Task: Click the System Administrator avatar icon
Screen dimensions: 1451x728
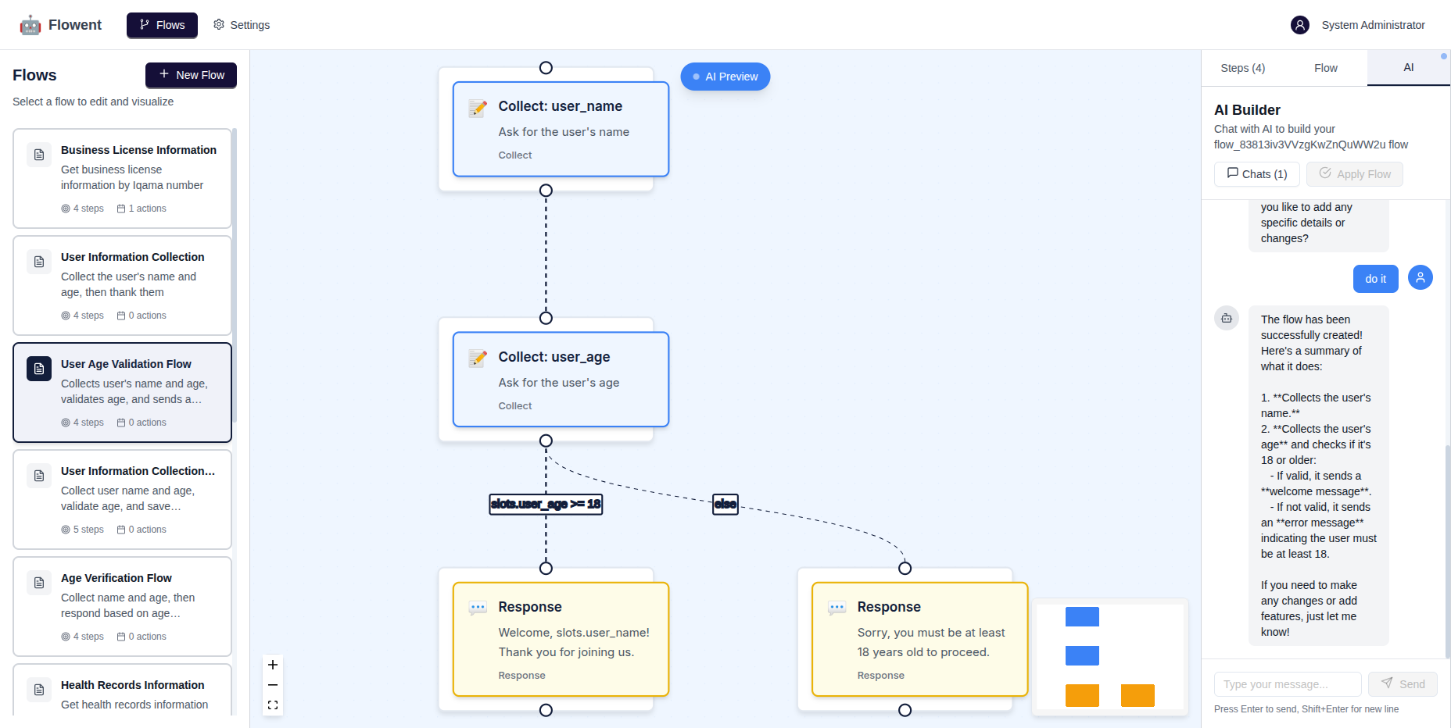Action: pyautogui.click(x=1299, y=25)
